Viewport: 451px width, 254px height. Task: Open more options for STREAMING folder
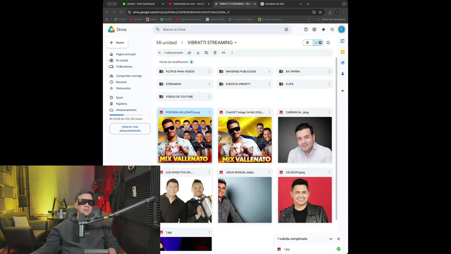pyautogui.click(x=209, y=84)
